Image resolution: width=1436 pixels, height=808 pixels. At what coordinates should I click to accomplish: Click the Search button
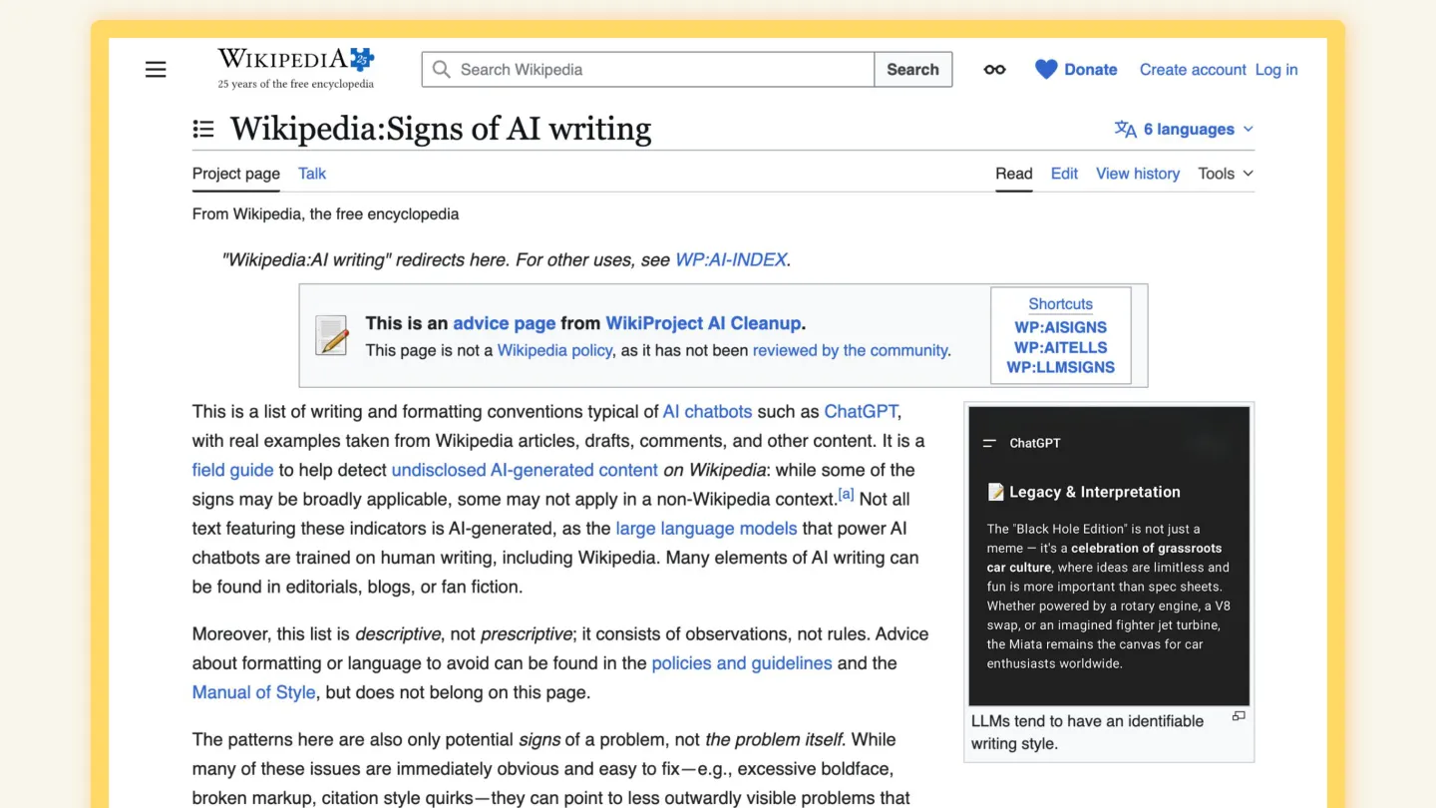(912, 70)
